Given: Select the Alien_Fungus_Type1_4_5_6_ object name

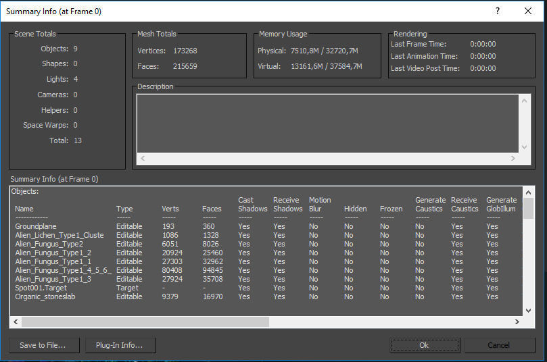Looking at the screenshot, I should point(63,270).
